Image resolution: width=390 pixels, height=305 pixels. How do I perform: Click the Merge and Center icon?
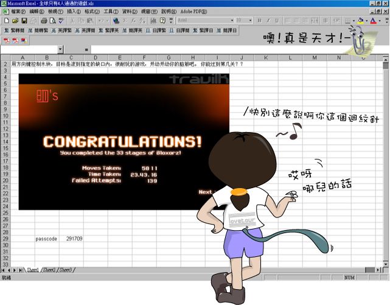315,21
